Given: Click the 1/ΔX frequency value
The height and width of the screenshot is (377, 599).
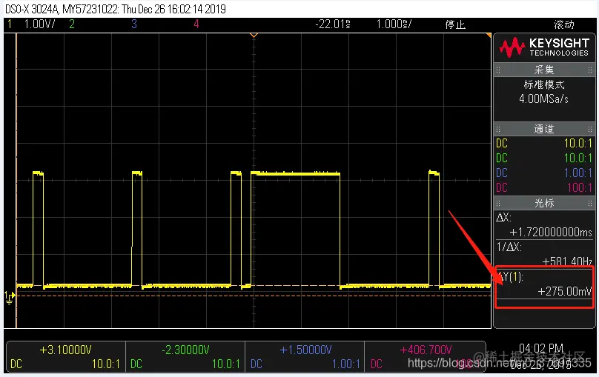Looking at the screenshot, I should 567,261.
